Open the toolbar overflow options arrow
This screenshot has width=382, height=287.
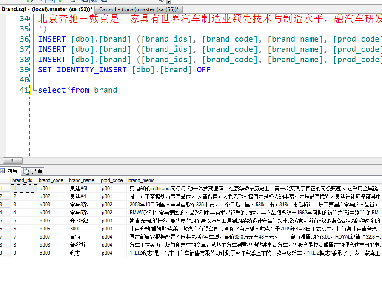click(168, 2)
